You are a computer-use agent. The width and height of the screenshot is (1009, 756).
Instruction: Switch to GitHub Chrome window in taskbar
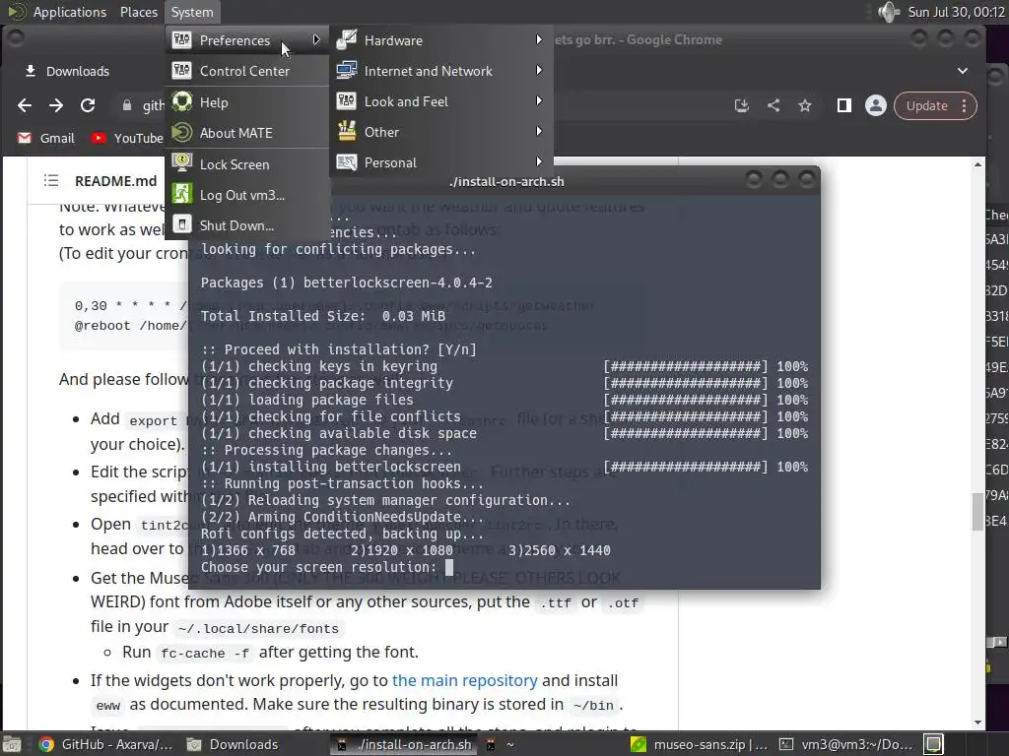[x=105, y=744]
